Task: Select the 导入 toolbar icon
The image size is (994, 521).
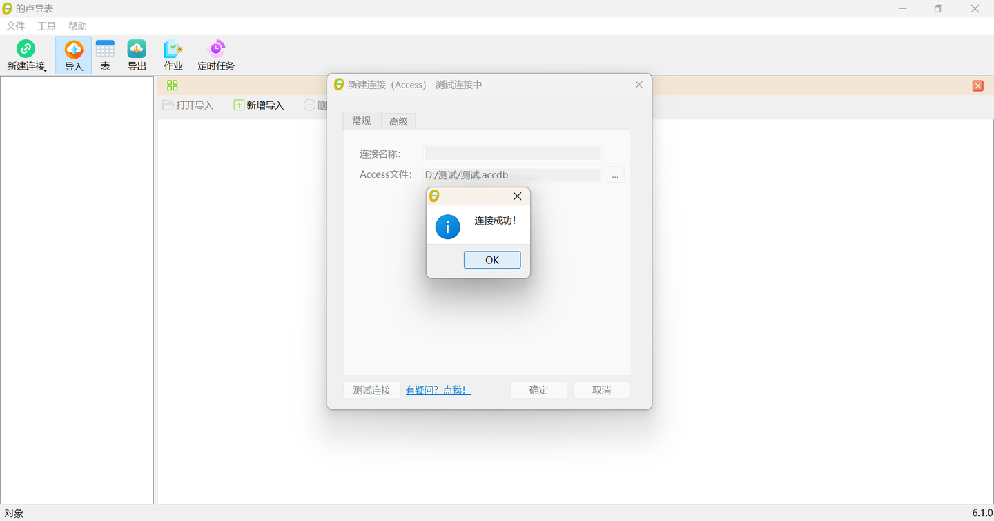Action: tap(74, 55)
